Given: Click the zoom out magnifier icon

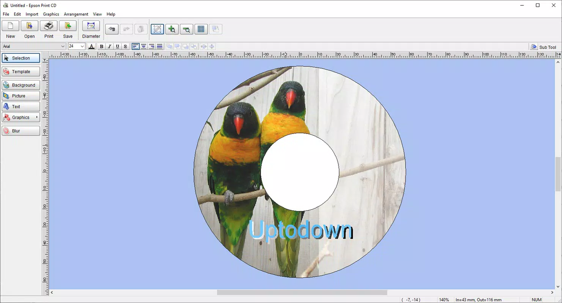Looking at the screenshot, I should pyautogui.click(x=186, y=29).
